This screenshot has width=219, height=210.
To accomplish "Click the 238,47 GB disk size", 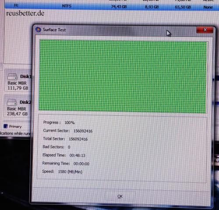I will click(17, 114).
